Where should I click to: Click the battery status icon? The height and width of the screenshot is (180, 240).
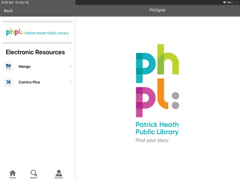point(235,3)
